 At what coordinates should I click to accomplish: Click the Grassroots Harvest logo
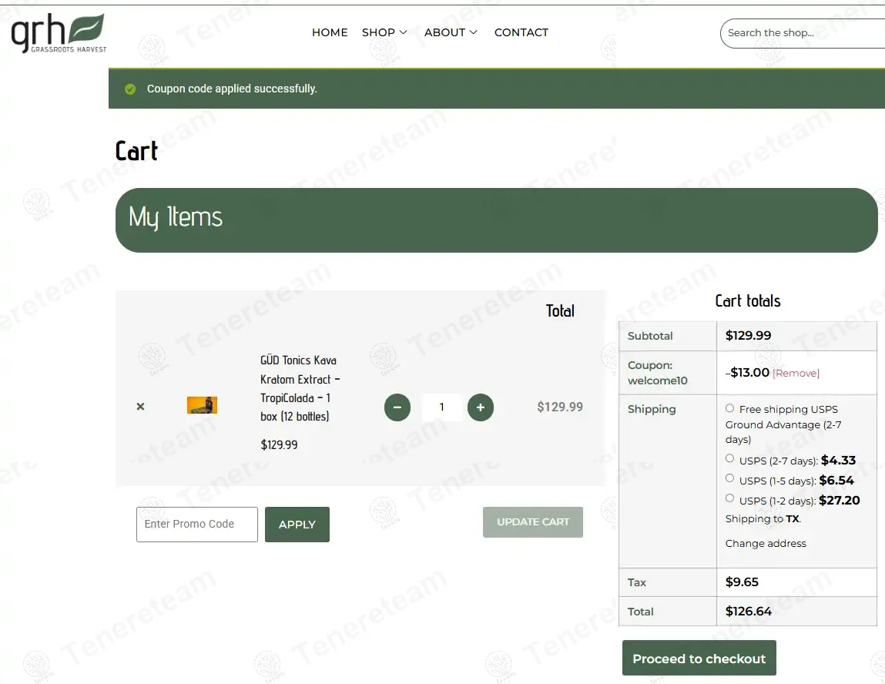(59, 33)
